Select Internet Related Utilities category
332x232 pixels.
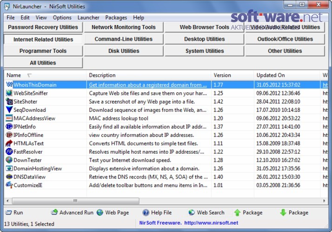point(43,39)
